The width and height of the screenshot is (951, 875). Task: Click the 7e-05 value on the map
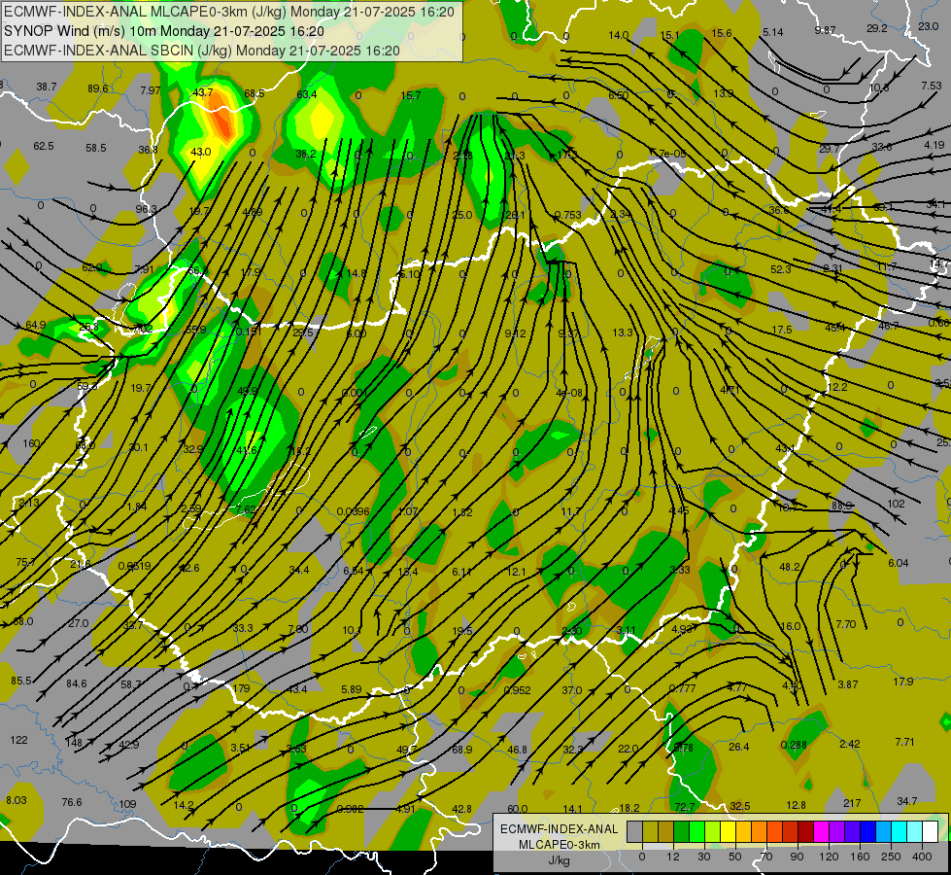point(672,154)
